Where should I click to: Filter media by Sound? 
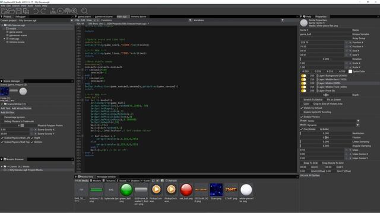[x=121, y=180]
